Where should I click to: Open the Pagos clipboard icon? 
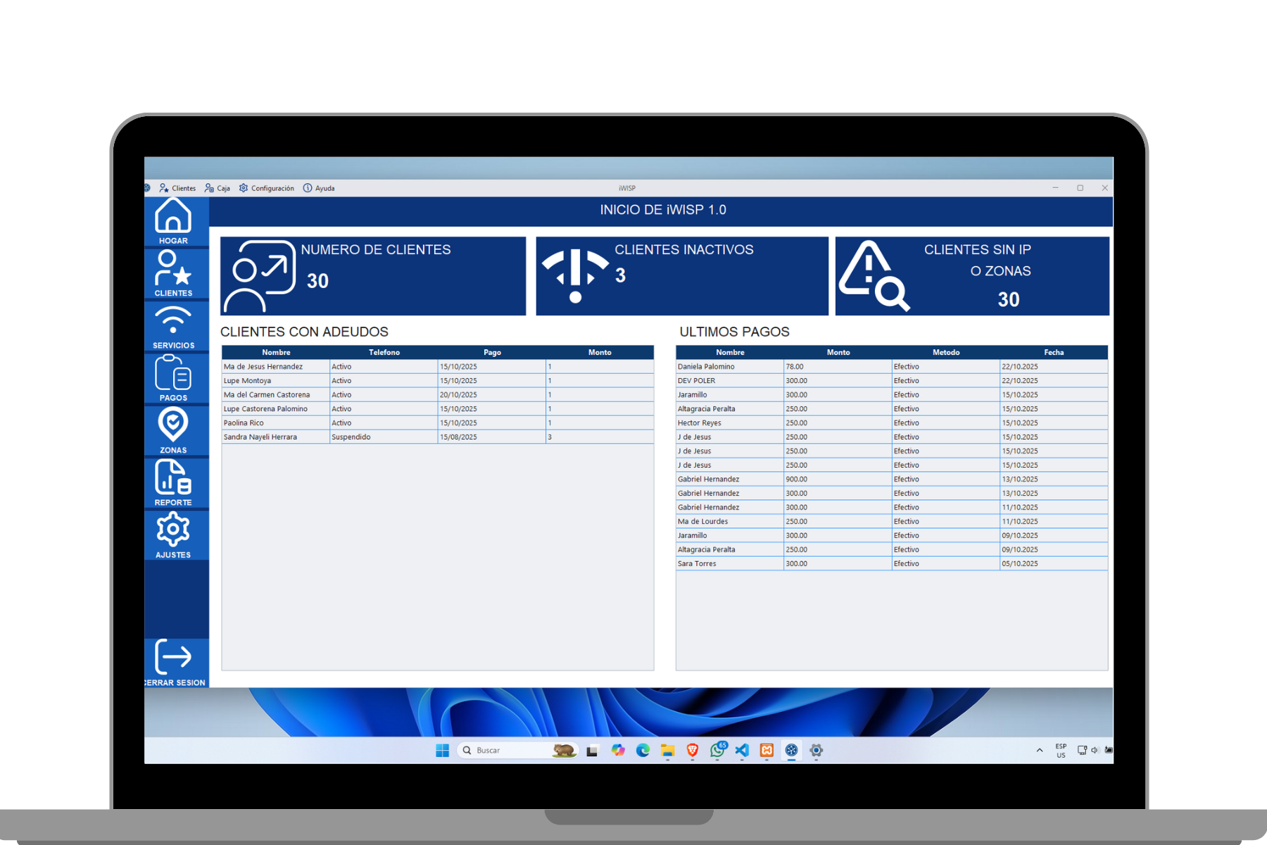[x=173, y=378]
